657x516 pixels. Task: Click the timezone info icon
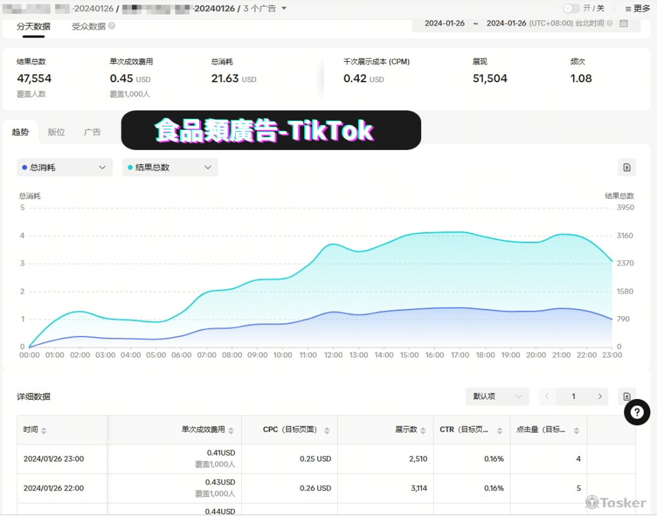(610, 24)
